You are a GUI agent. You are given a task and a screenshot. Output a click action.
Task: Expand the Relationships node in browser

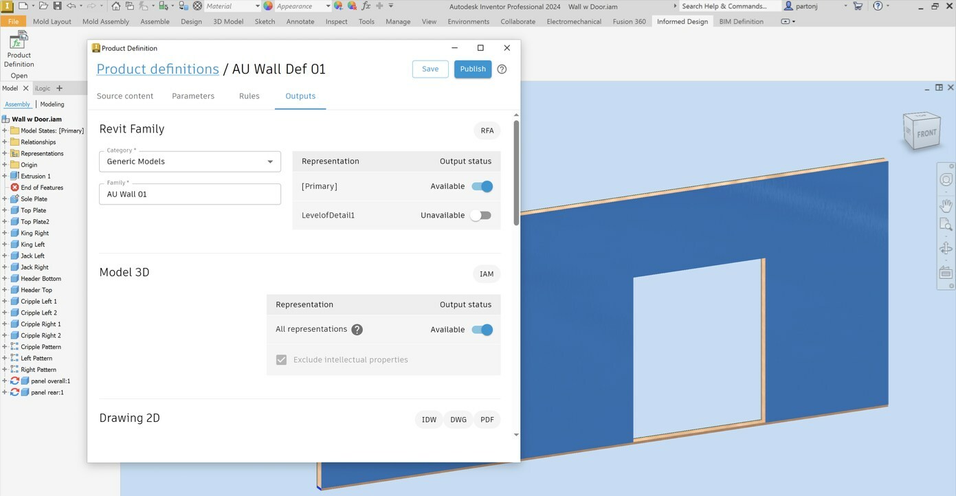(x=5, y=142)
